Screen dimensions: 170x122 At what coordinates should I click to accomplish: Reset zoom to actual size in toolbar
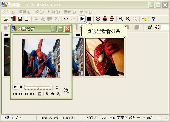tap(135, 19)
